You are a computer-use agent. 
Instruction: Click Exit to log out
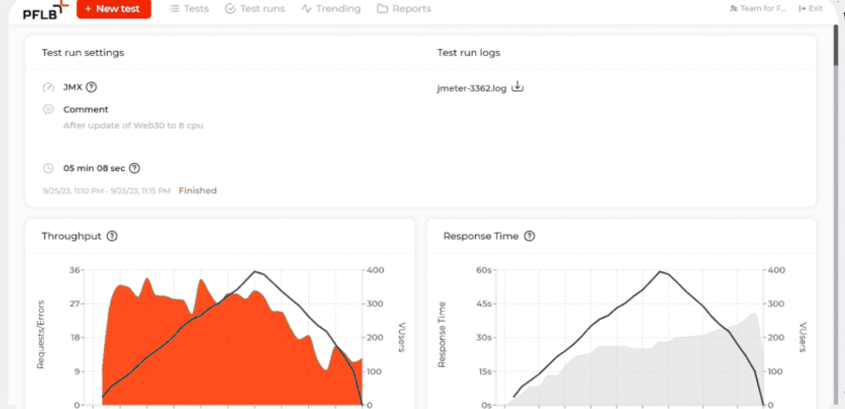pos(811,8)
